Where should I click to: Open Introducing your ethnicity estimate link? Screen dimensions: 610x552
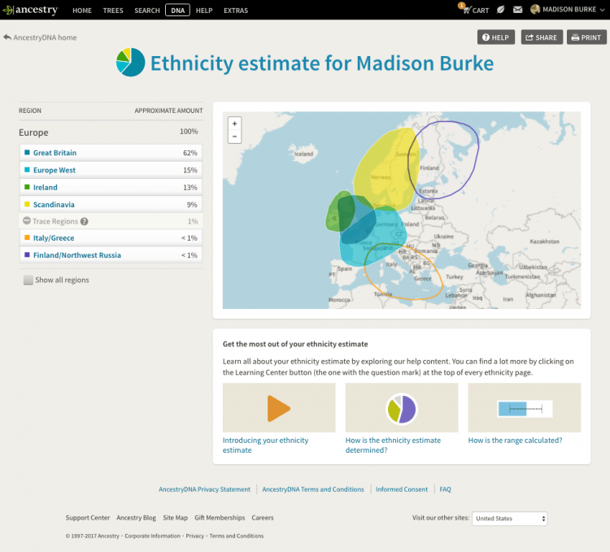pos(265,446)
